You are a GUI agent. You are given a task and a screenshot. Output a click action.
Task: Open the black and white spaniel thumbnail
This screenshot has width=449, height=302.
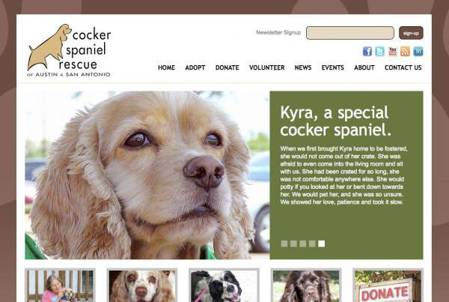[x=224, y=286]
